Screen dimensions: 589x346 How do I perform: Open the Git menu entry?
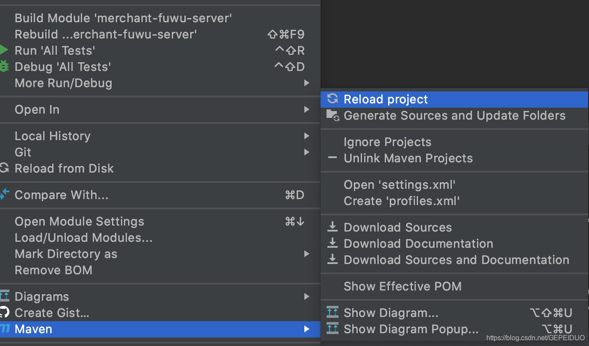pyautogui.click(x=160, y=152)
